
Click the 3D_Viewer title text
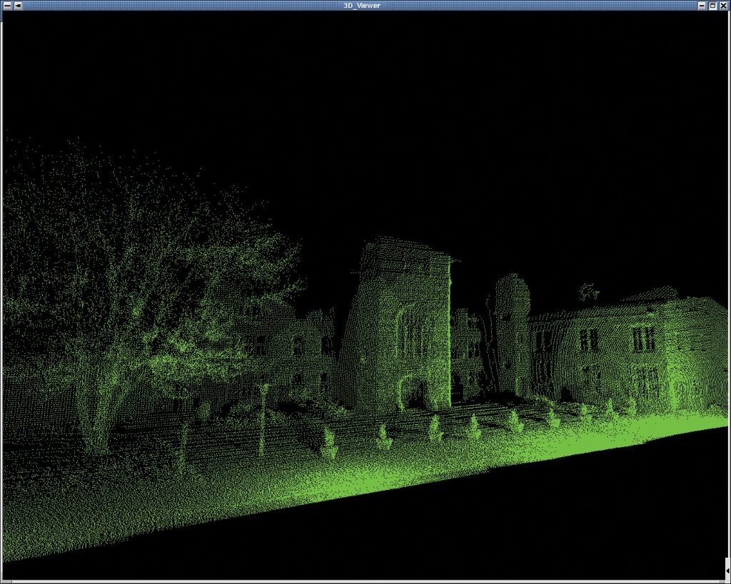pyautogui.click(x=362, y=5)
